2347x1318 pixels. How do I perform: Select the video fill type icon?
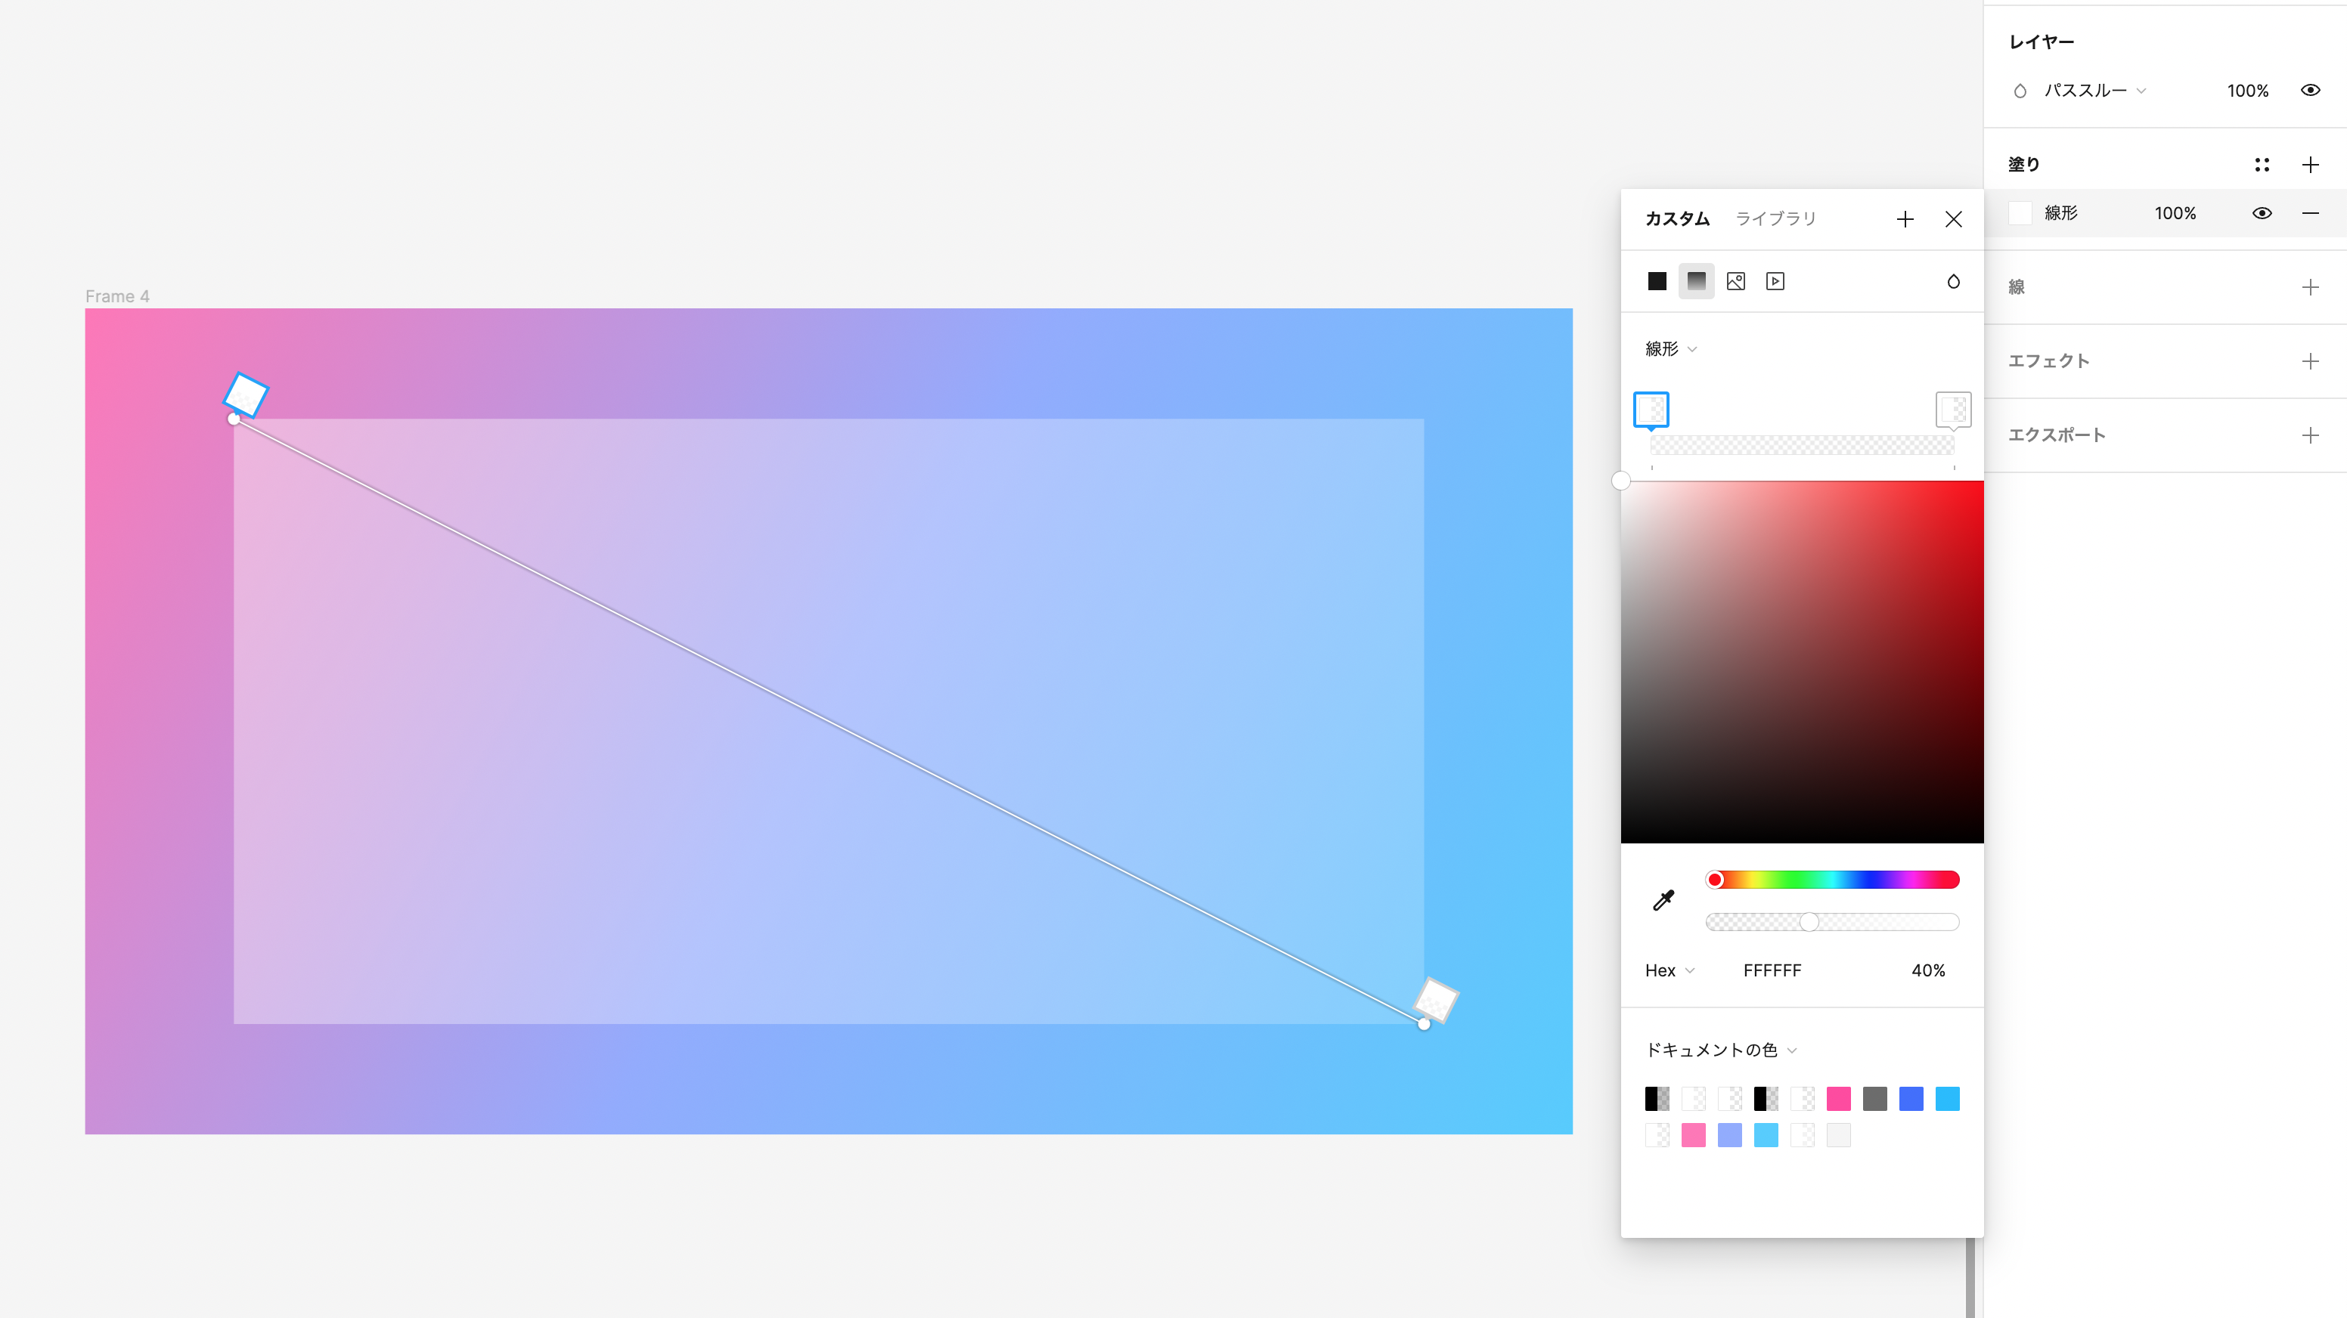tap(1775, 281)
